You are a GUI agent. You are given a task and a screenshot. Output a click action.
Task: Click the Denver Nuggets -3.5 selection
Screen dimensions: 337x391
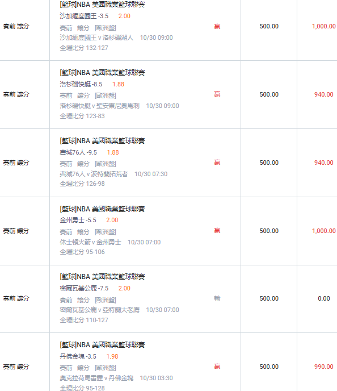click(78, 356)
